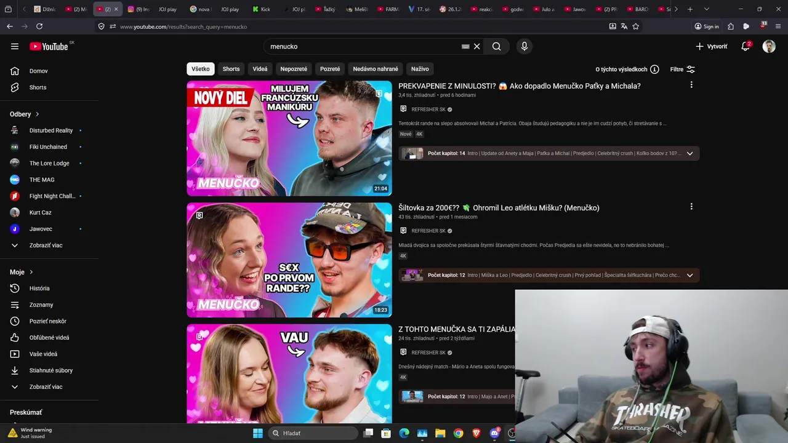Click the Domov home icon in sidebar
The width and height of the screenshot is (788, 443).
[x=15, y=71]
